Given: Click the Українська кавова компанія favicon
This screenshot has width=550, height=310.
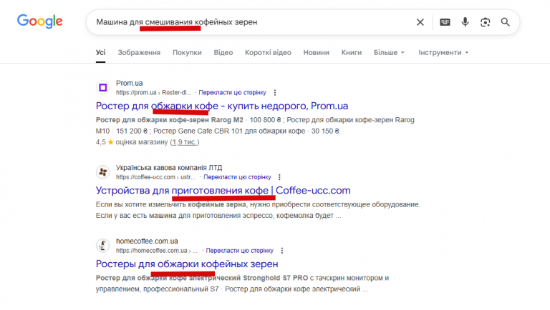Looking at the screenshot, I should coord(103,172).
